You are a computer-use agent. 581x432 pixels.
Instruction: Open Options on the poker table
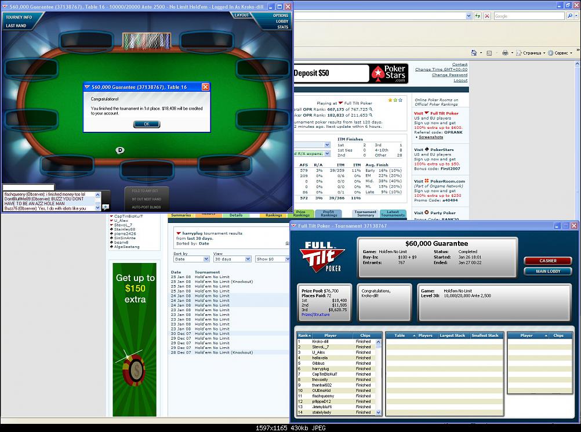point(281,16)
